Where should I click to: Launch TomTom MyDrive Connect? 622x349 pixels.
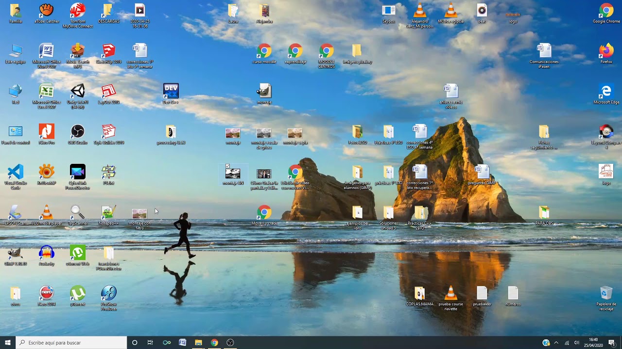78,16
